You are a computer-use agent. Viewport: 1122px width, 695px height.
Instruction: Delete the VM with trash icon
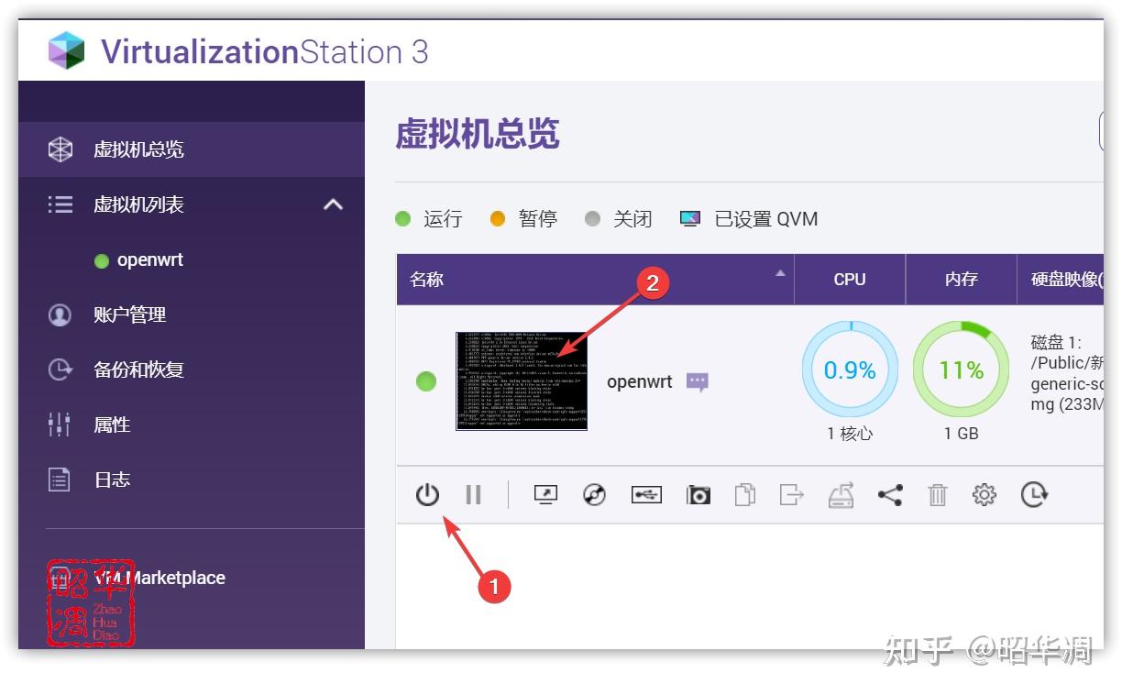click(938, 495)
